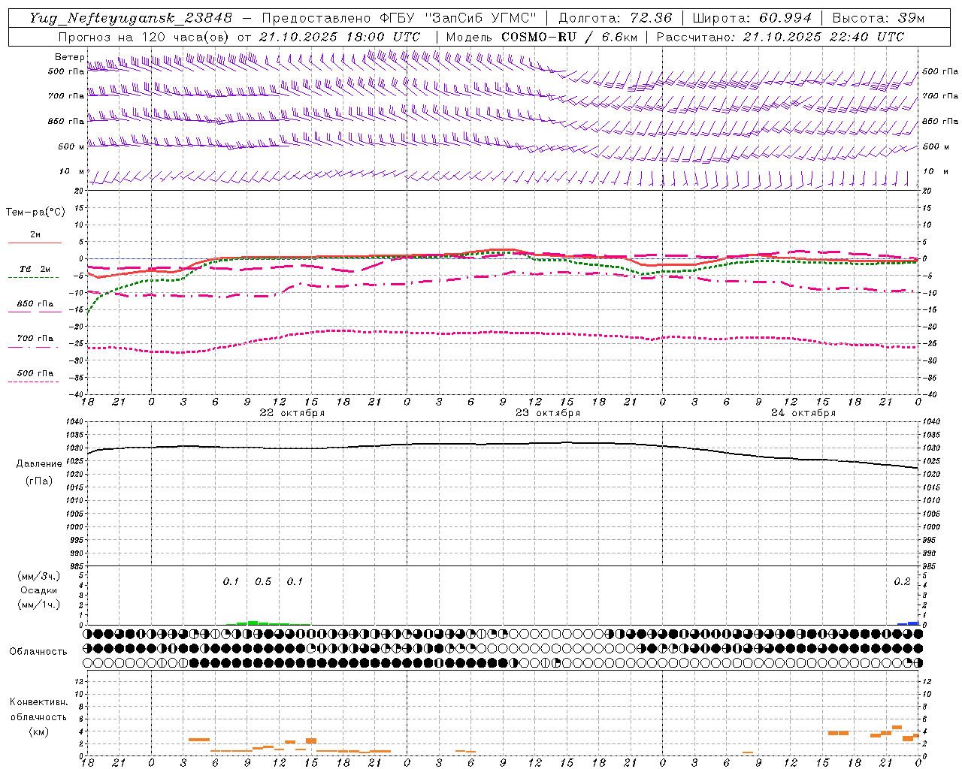Click the "Высота: 39м" header field
This screenshot has width=962, height=769.
click(879, 18)
